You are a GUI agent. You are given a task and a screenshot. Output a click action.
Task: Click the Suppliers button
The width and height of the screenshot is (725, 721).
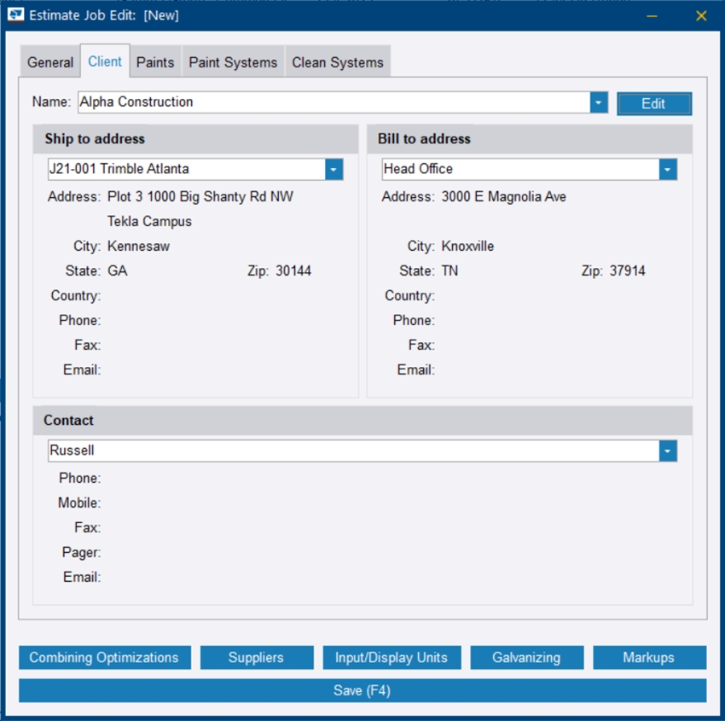tap(256, 658)
